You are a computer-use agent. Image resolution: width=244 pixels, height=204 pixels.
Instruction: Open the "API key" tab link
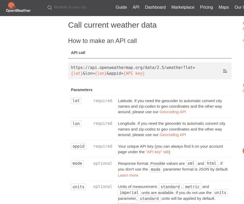(157, 152)
